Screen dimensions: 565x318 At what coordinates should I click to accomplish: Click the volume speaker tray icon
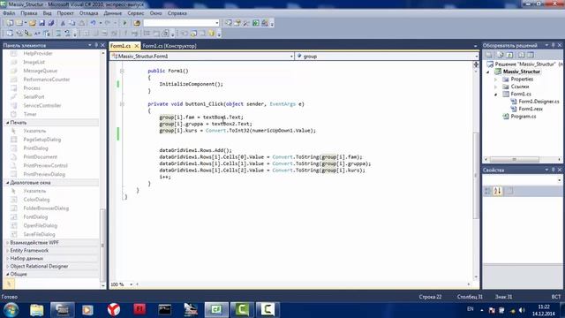pyautogui.click(x=522, y=310)
